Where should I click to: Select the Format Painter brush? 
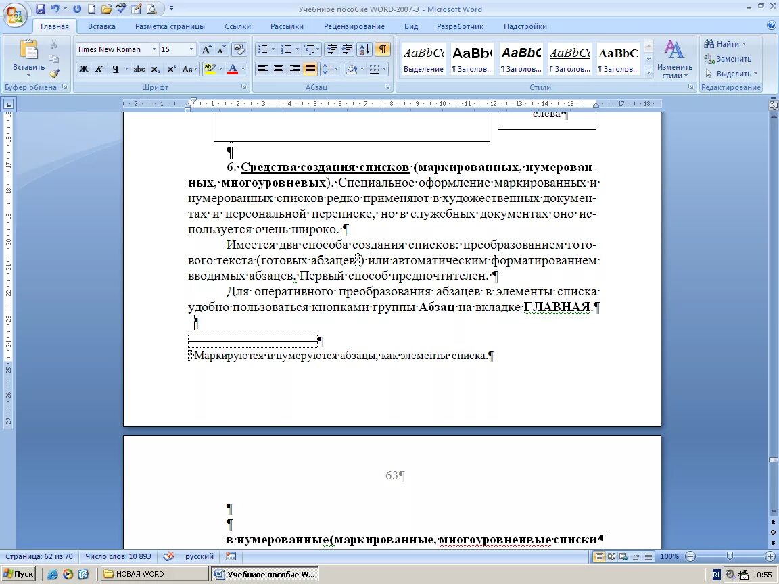[x=53, y=74]
